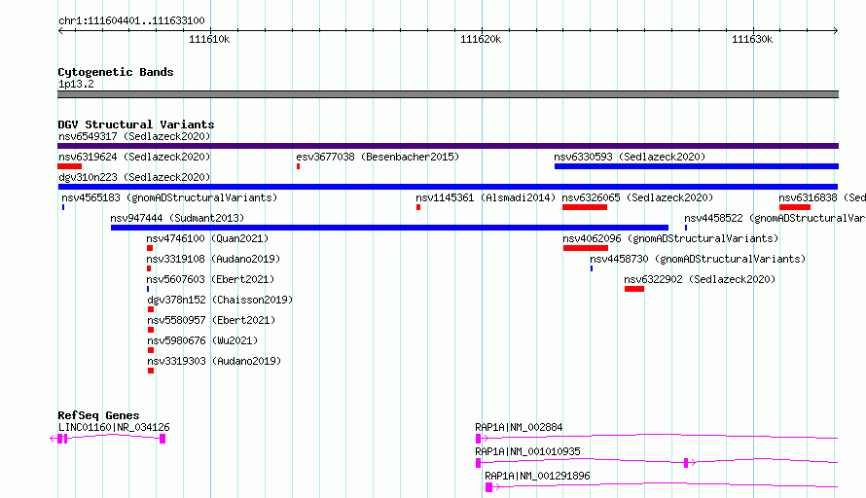The height and width of the screenshot is (498, 866).
Task: Click nsv4458730 (gnomADStructuralVariants) label
Action: click(698, 259)
